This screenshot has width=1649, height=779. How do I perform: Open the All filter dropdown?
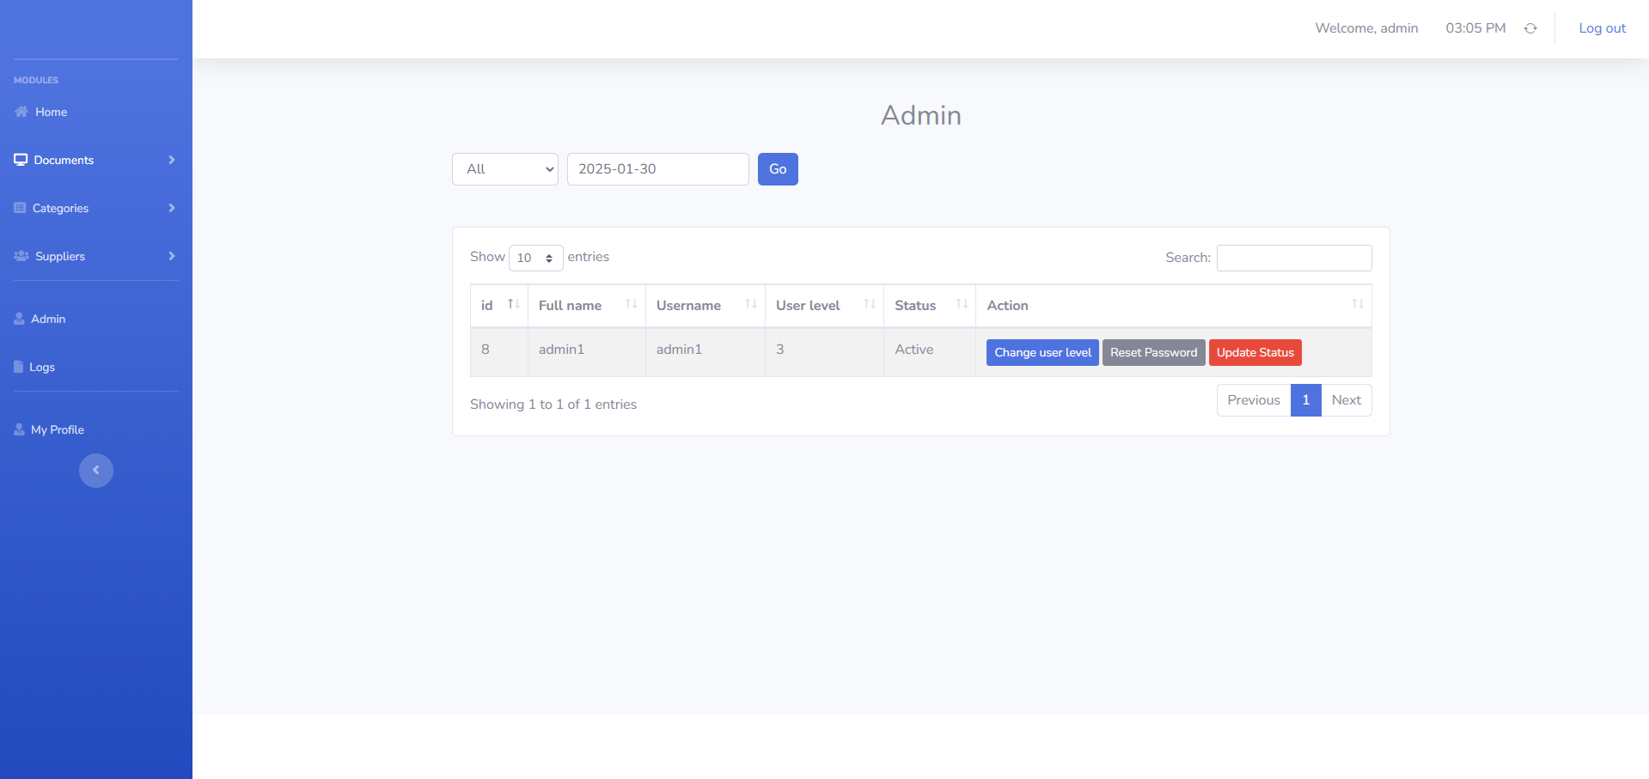(505, 169)
